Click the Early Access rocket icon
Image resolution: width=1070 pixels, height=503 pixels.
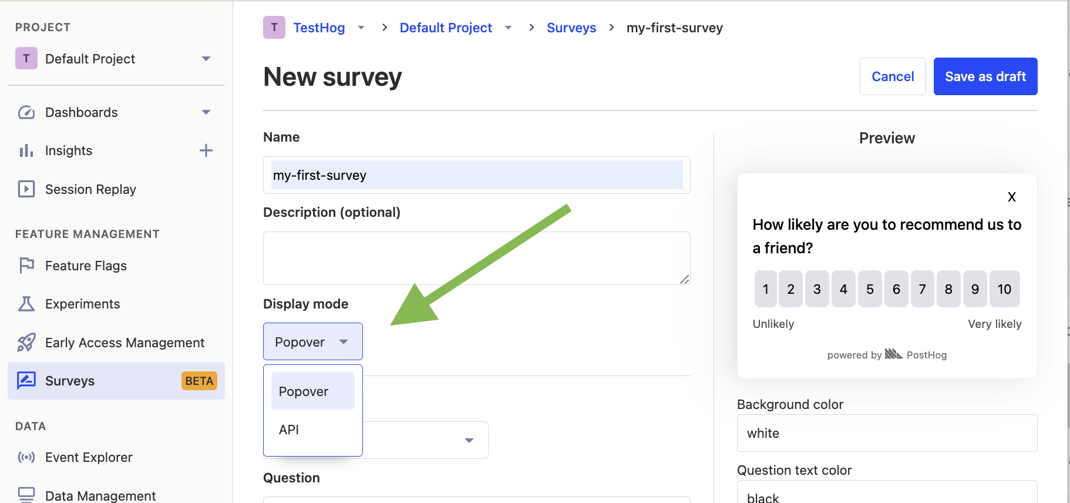click(x=26, y=343)
